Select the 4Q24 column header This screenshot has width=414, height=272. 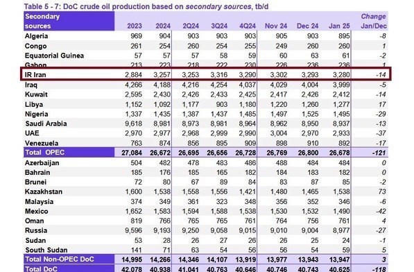pos(248,26)
